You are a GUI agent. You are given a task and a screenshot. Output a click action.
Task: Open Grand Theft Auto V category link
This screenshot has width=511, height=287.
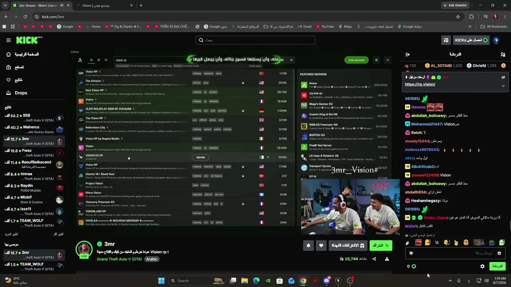click(119, 259)
